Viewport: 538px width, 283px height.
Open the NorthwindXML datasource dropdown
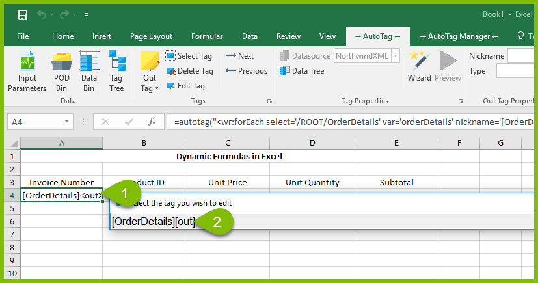(x=396, y=55)
